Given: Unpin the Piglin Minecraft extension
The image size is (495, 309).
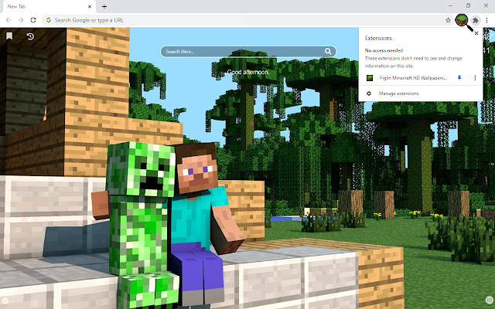Looking at the screenshot, I should tap(459, 78).
